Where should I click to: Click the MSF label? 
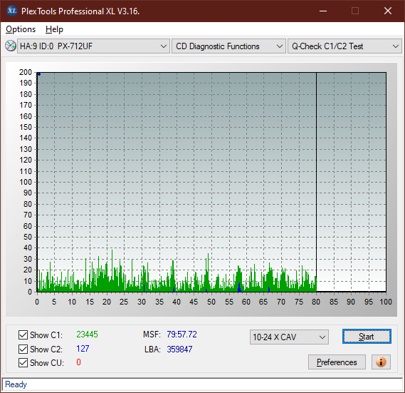pyautogui.click(x=152, y=335)
